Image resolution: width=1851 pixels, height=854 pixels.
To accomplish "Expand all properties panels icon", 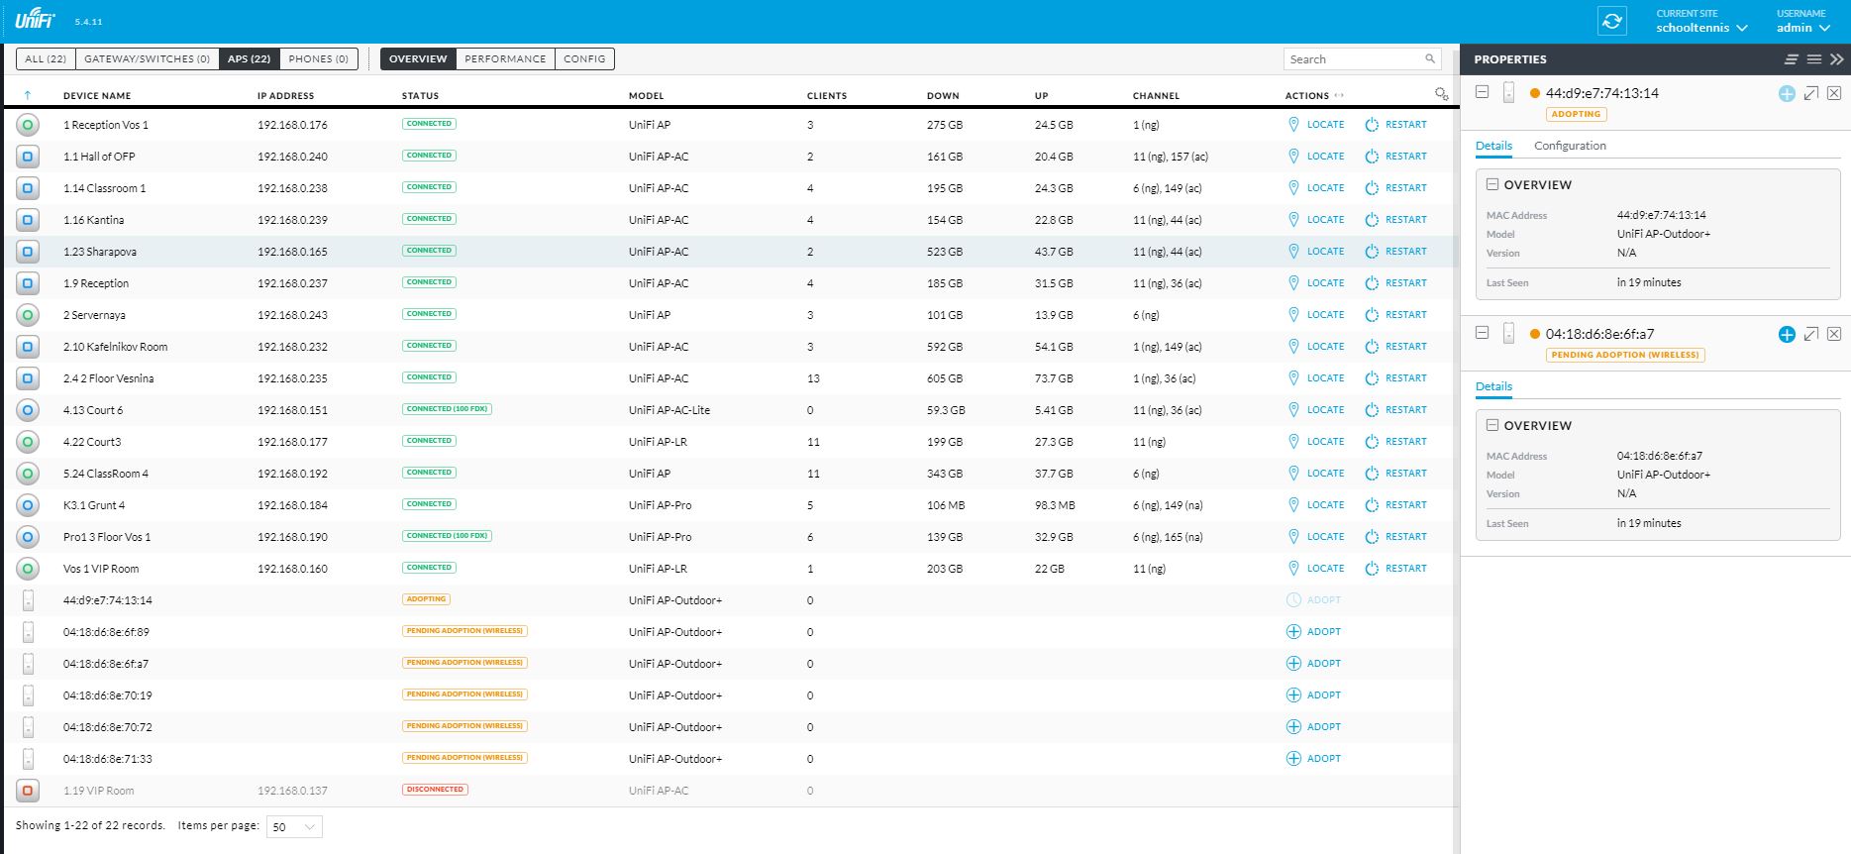I will pyautogui.click(x=1813, y=59).
